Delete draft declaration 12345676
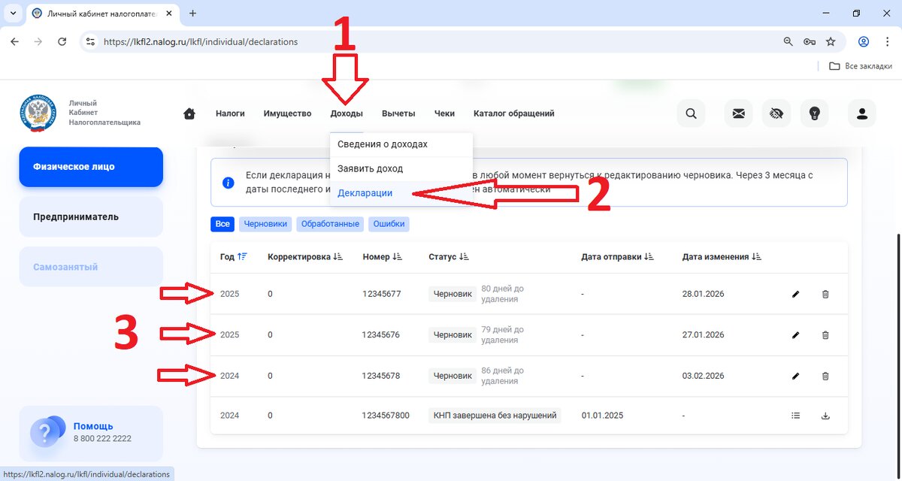 click(825, 334)
